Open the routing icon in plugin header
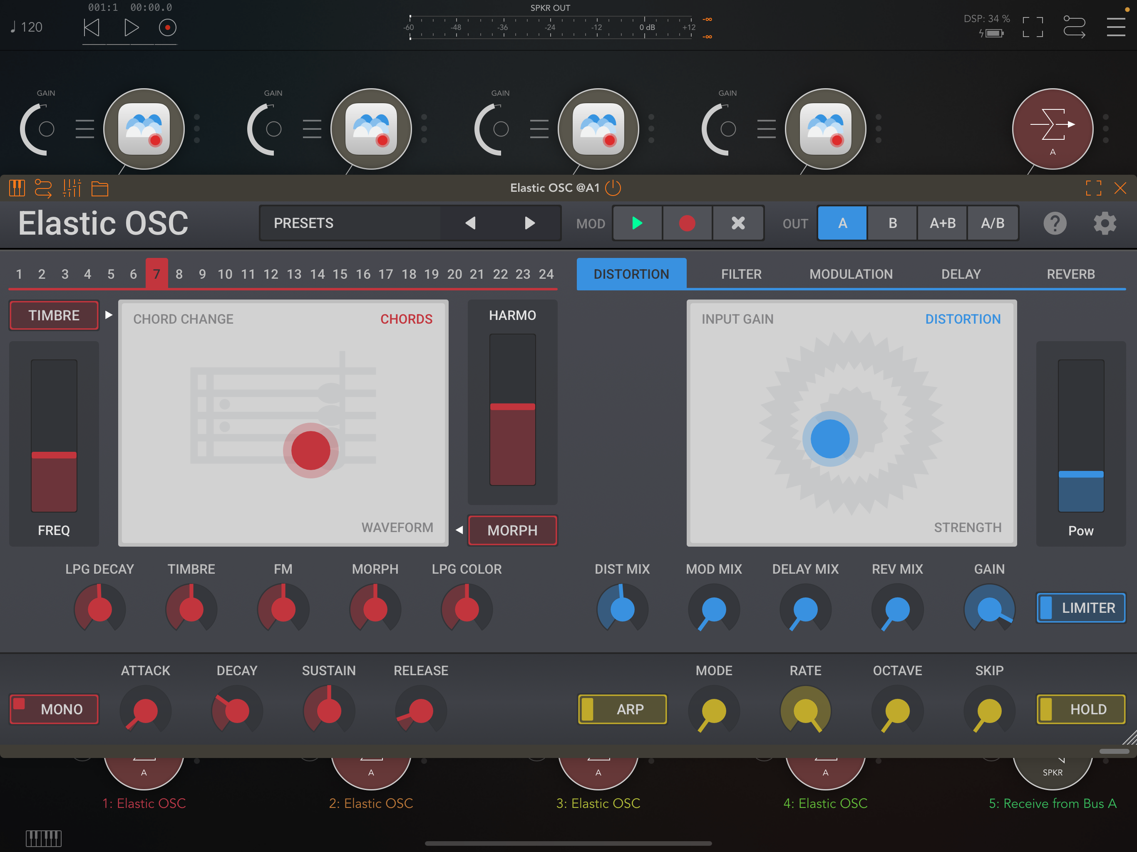 tap(43, 188)
